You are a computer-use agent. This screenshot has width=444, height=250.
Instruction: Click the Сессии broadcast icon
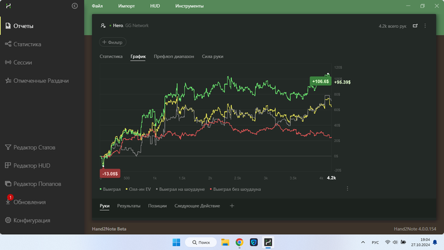tap(8, 62)
